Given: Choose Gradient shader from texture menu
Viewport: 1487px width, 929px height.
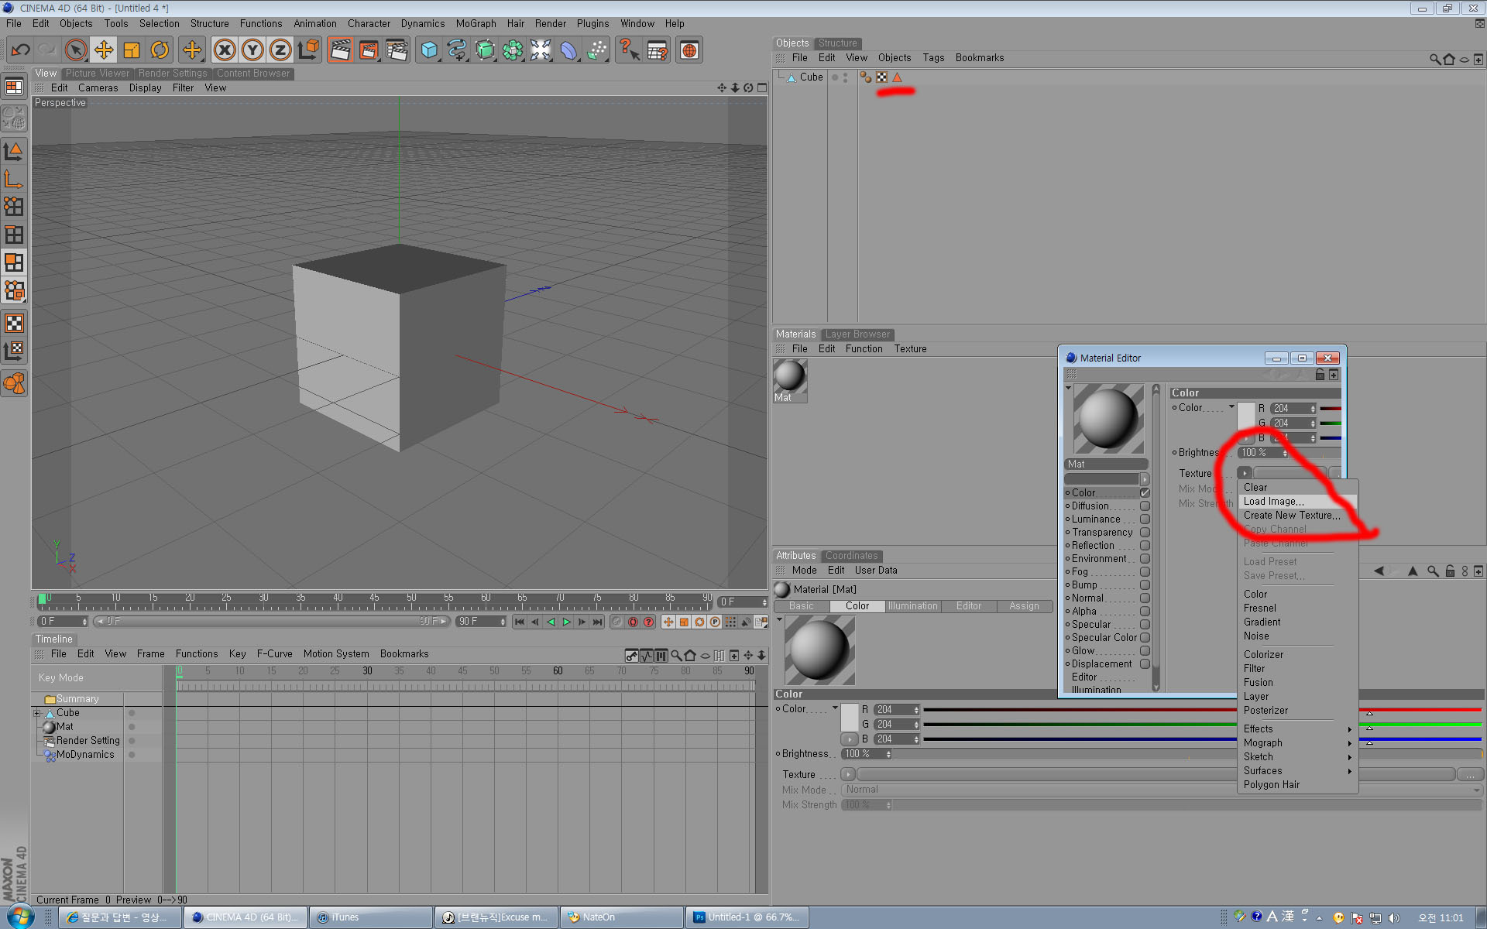Looking at the screenshot, I should coord(1297,622).
